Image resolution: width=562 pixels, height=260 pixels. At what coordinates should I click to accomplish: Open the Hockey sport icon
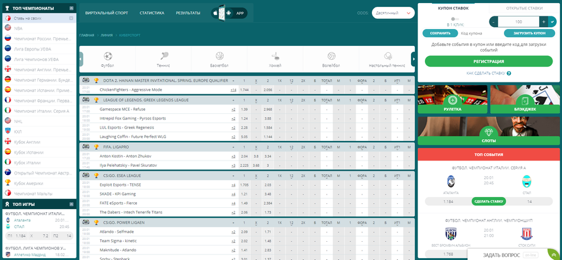[x=275, y=56]
